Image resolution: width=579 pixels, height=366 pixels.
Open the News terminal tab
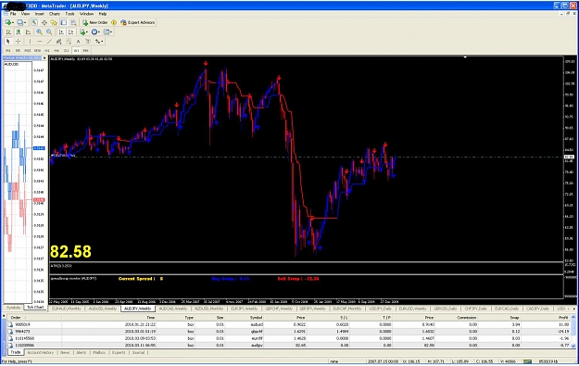click(x=65, y=352)
